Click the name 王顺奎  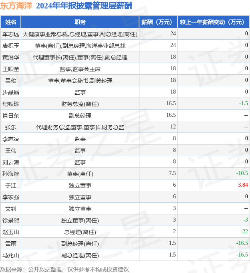point(10,69)
